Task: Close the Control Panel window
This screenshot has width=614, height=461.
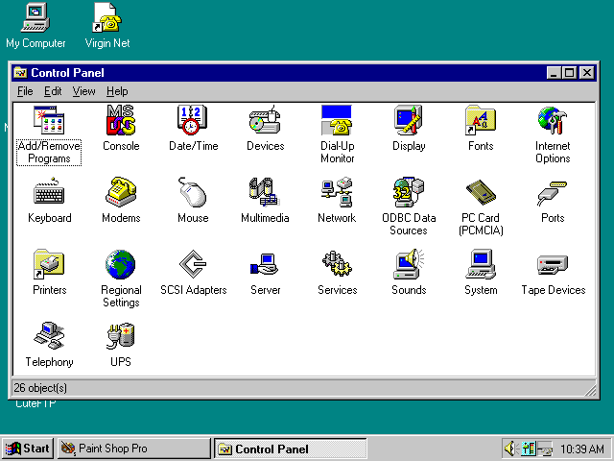Action: tap(587, 73)
